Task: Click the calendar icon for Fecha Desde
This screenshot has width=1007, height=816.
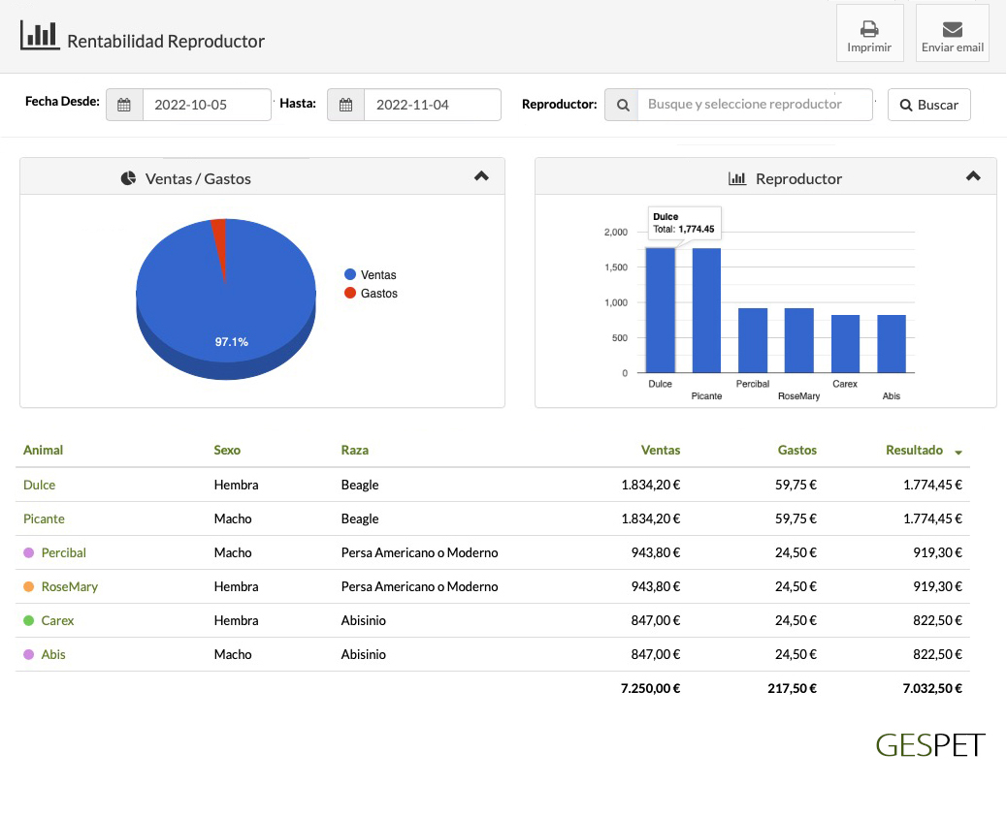Action: [x=124, y=105]
